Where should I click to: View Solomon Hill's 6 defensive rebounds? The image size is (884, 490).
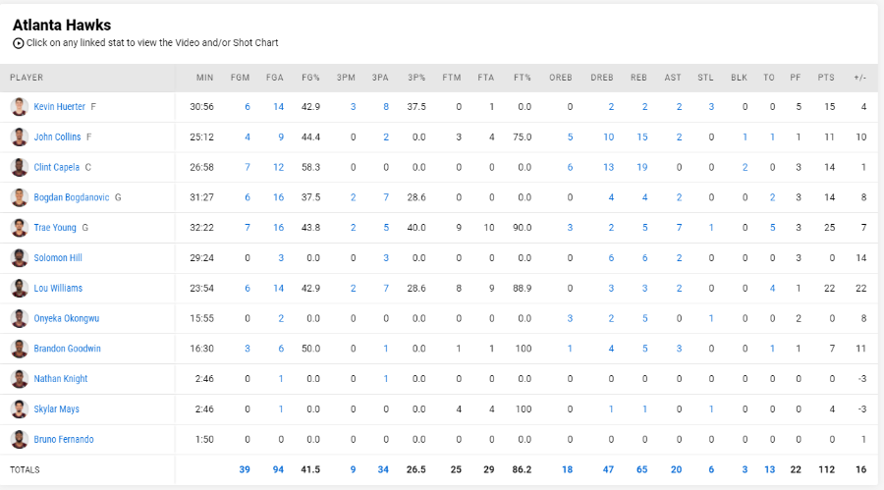pyautogui.click(x=611, y=257)
